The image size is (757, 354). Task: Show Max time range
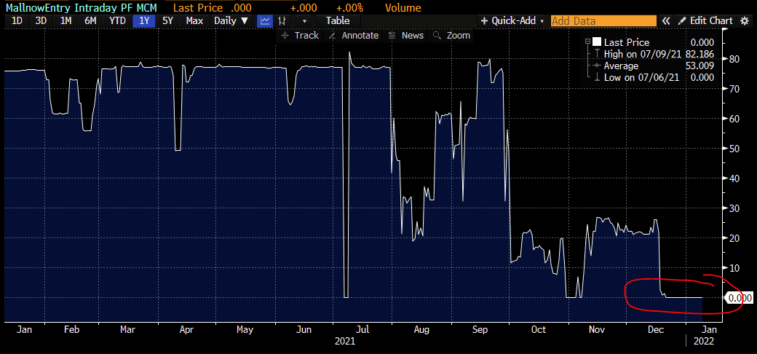pyautogui.click(x=194, y=21)
